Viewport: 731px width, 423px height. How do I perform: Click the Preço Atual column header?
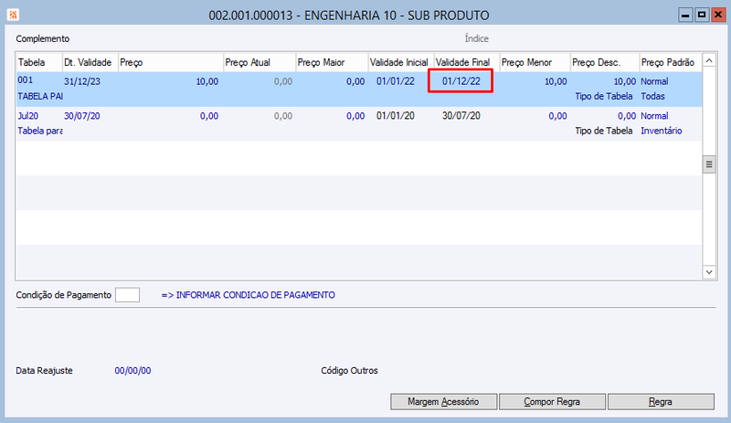260,62
